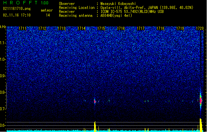Click the 0.6 kHz frequency label
Screen dimensions: 207x132
point(3,125)
